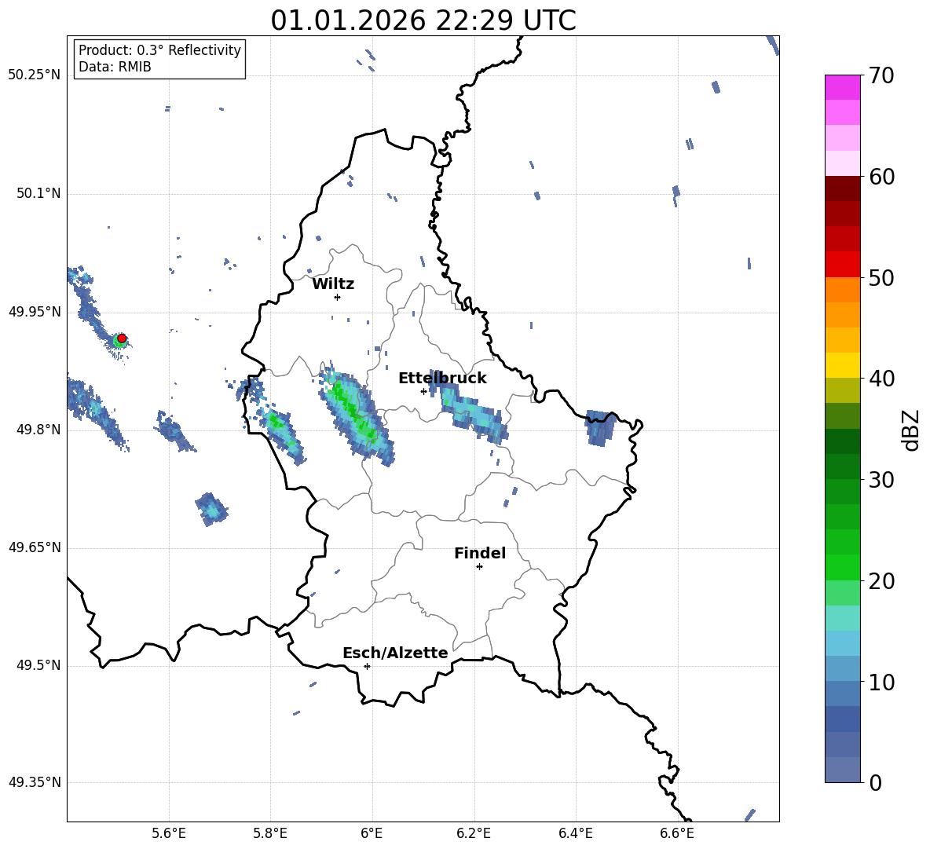The image size is (930, 849).
Task: Click the yellow colorbar segment above 40
Action: (842, 365)
